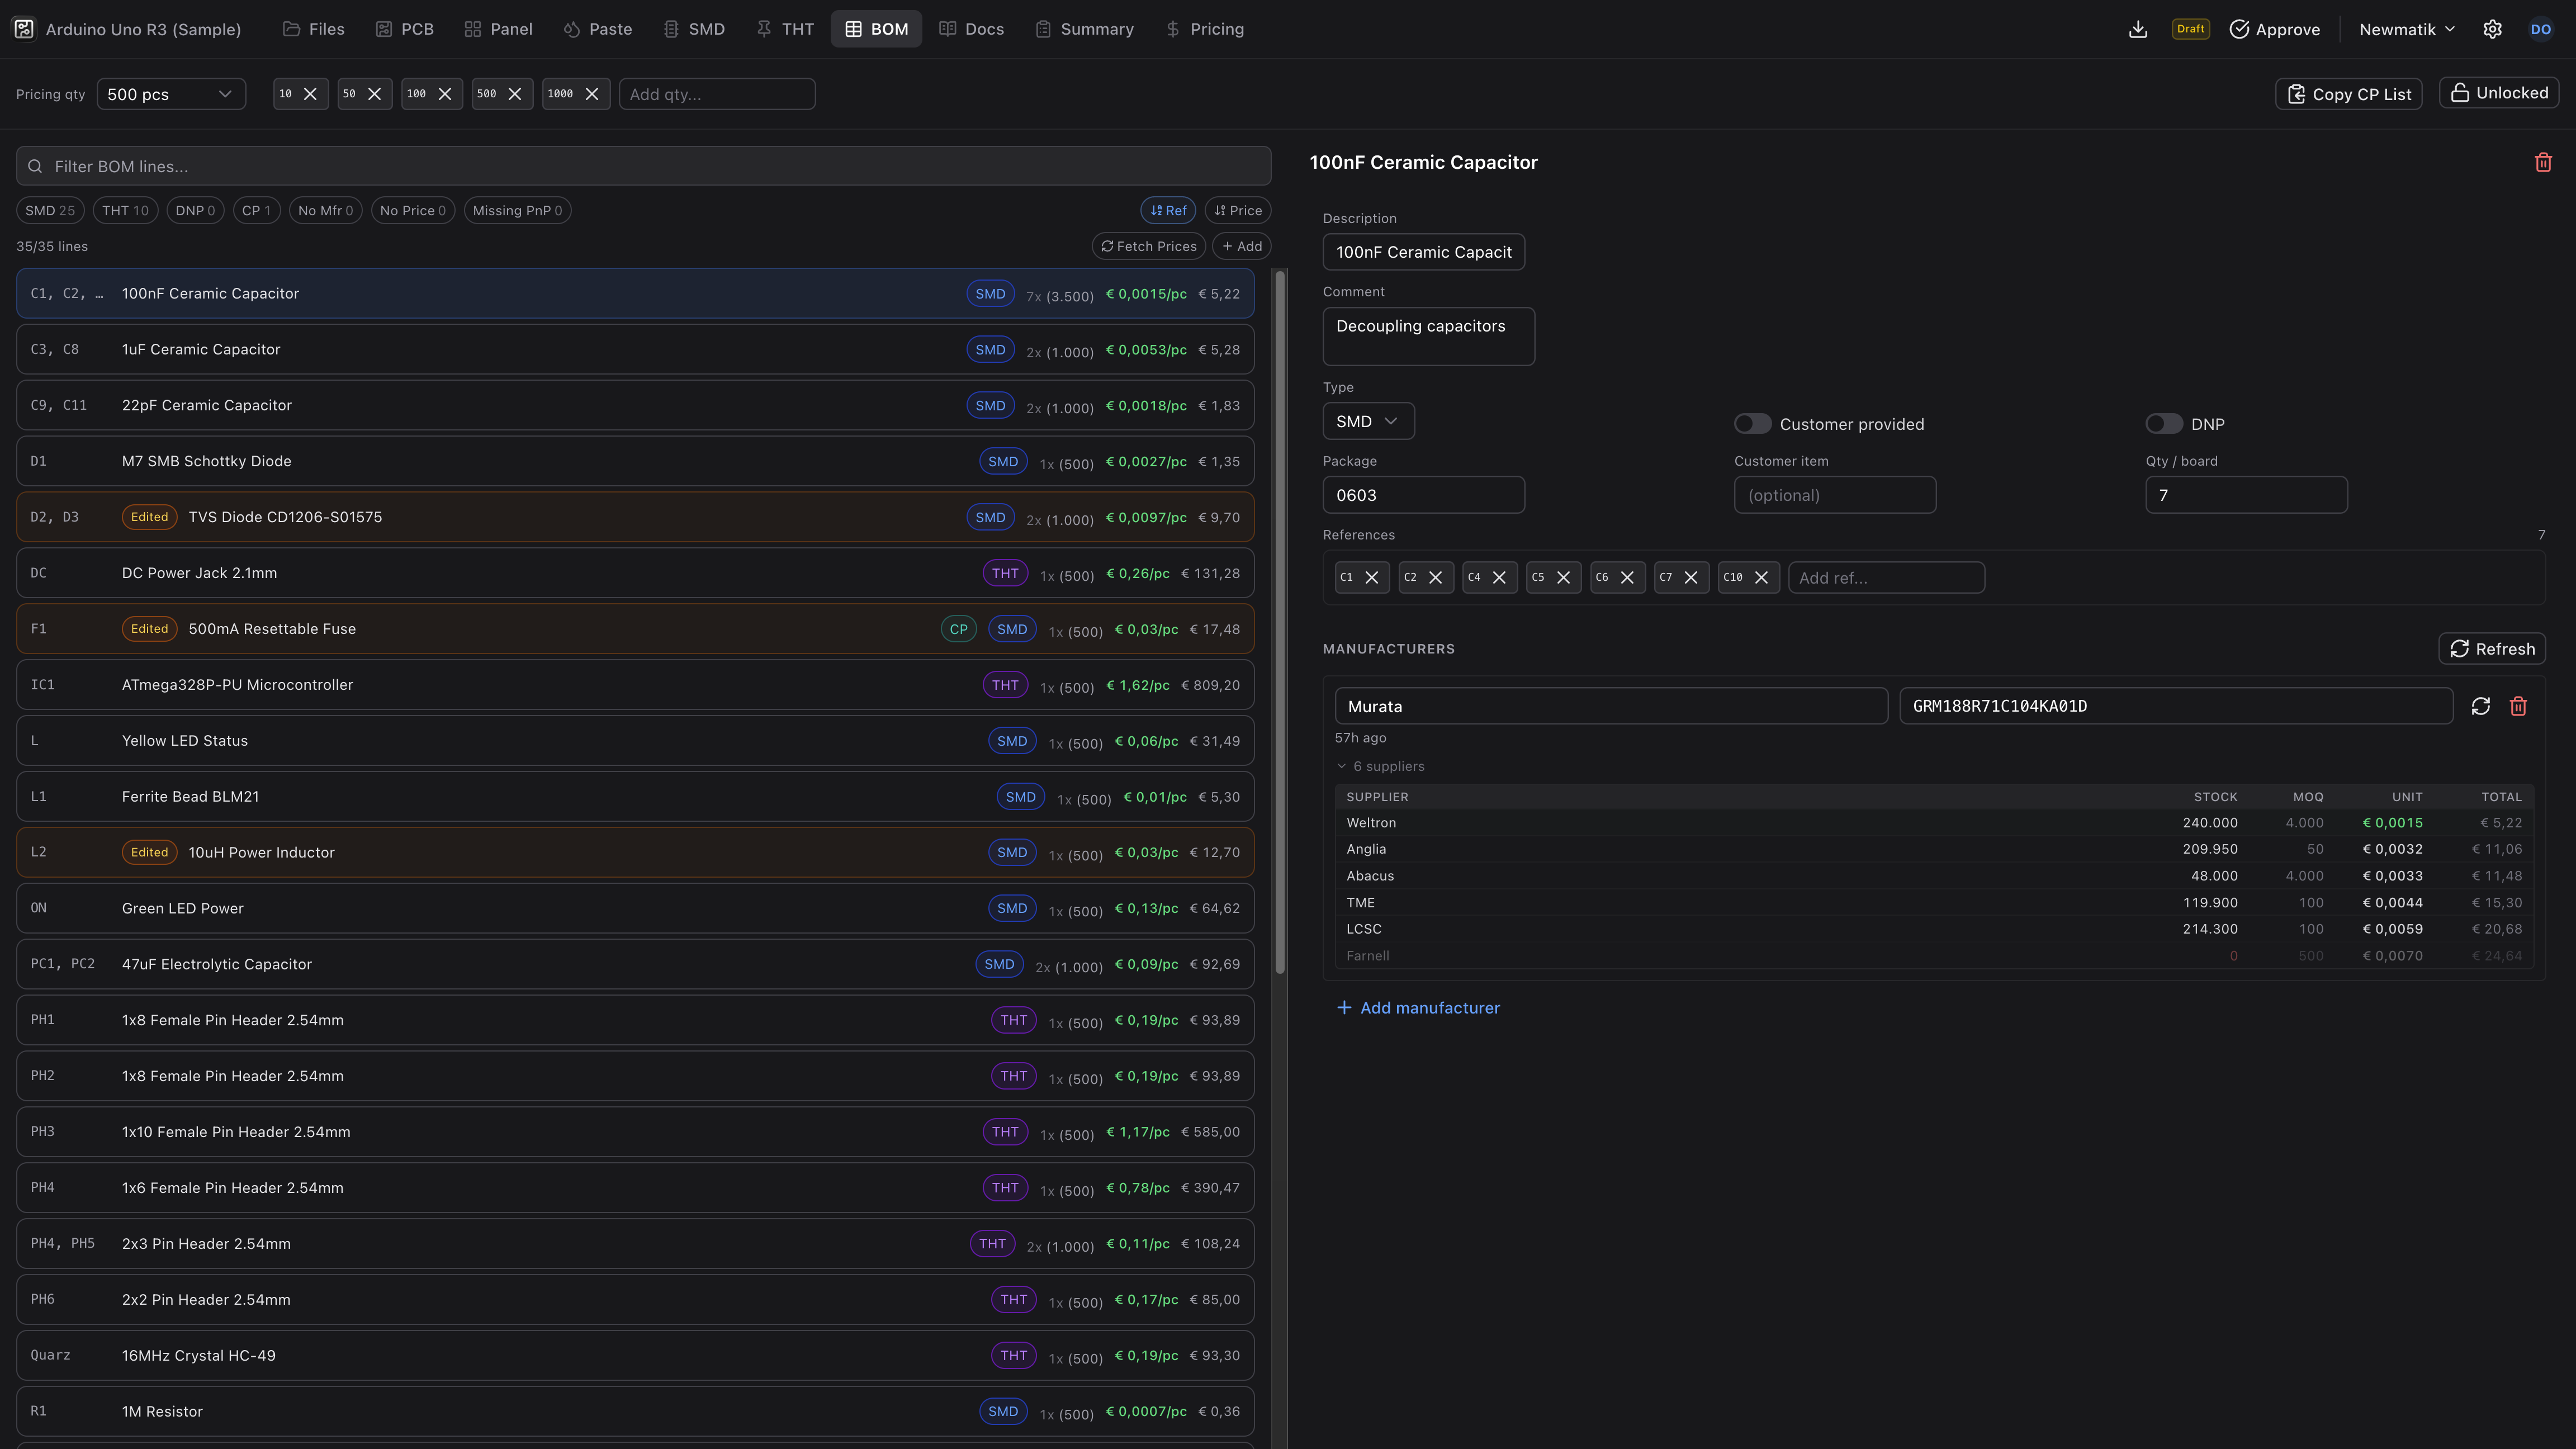Image resolution: width=2576 pixels, height=1449 pixels.
Task: Remove reference C10 from the list
Action: 1762,577
